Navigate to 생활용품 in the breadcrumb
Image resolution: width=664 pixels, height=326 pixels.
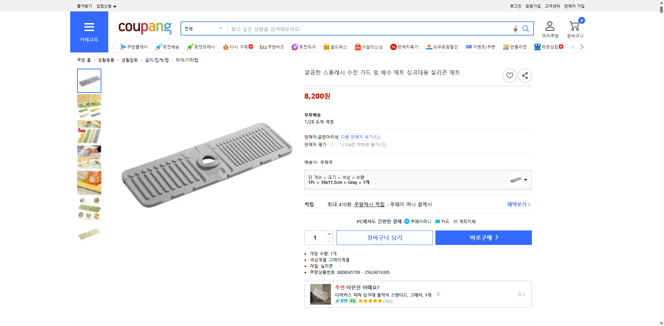tap(106, 60)
